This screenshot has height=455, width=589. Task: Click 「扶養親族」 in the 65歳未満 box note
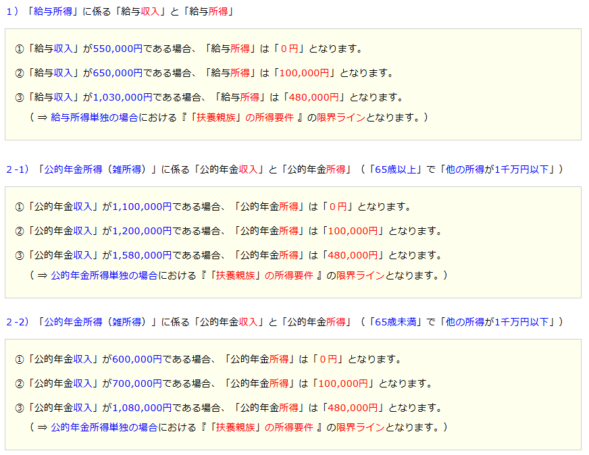point(235,427)
